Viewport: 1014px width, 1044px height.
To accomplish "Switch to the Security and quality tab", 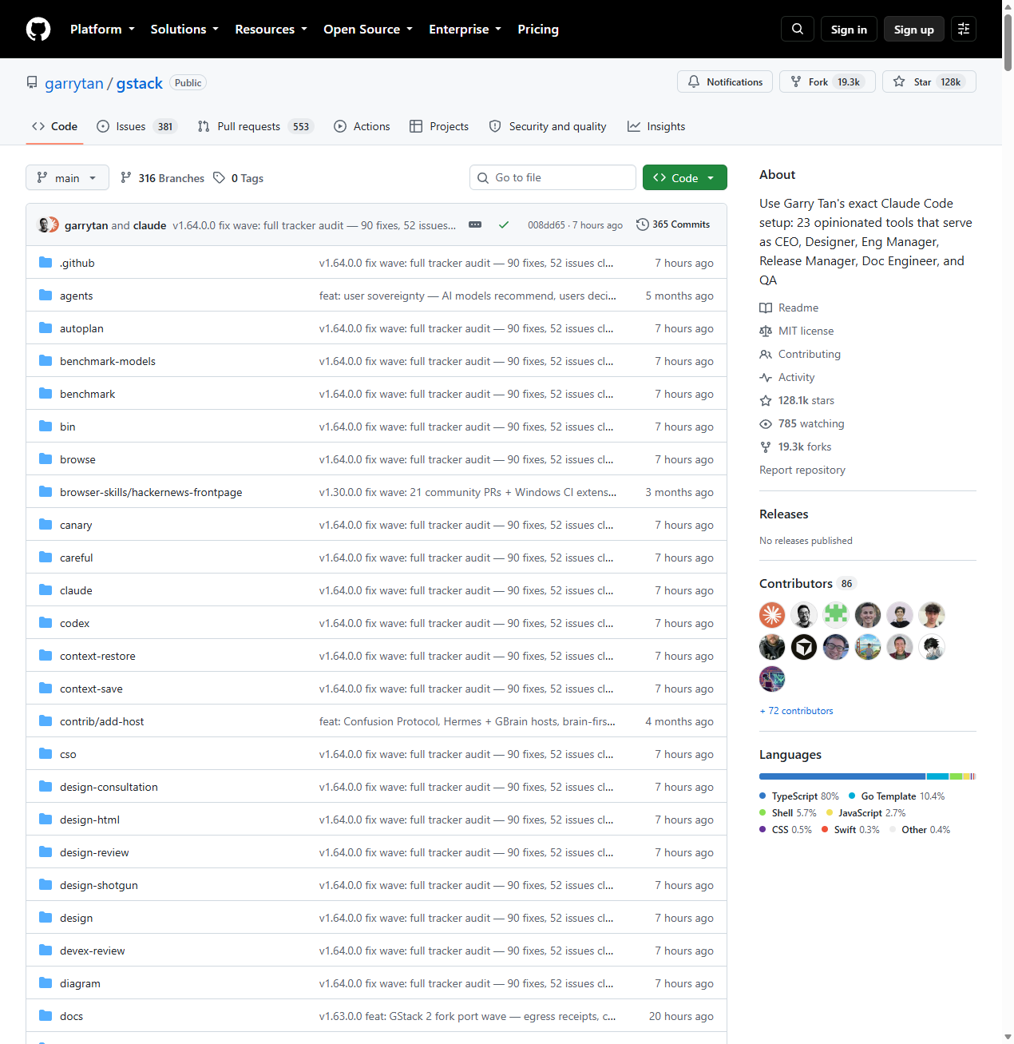I will click(548, 126).
